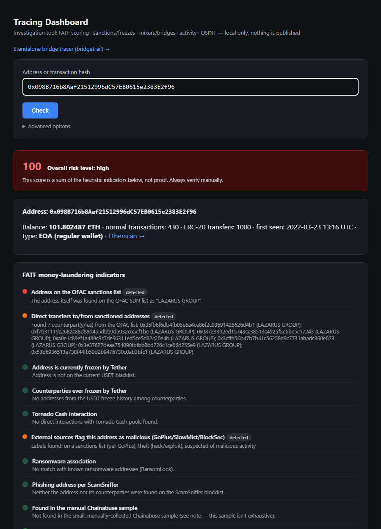Viewport: 381px width, 529px height.
Task: Focus the address or transaction hash field
Action: click(x=190, y=87)
